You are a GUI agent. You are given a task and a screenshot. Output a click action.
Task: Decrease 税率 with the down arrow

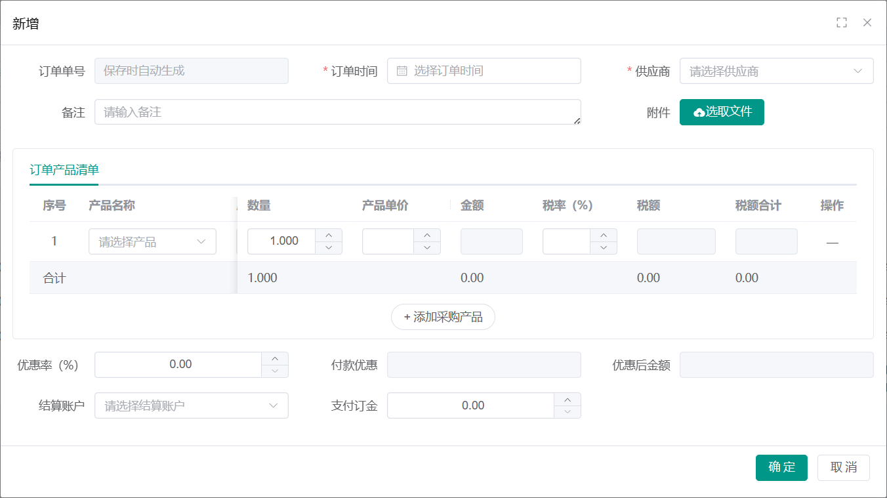click(604, 248)
